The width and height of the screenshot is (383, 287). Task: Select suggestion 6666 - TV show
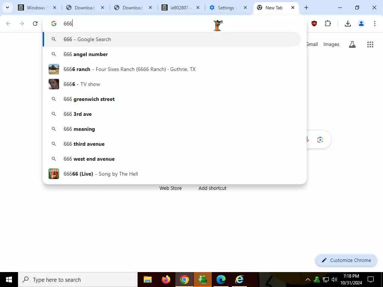coord(172,84)
